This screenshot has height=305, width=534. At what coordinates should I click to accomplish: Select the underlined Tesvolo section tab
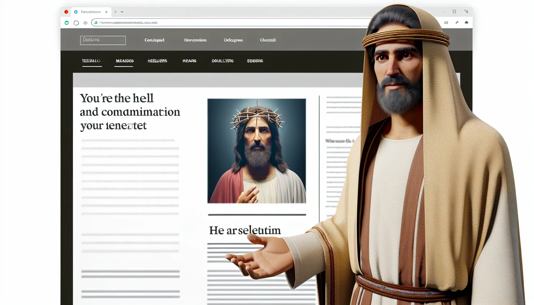(x=91, y=60)
